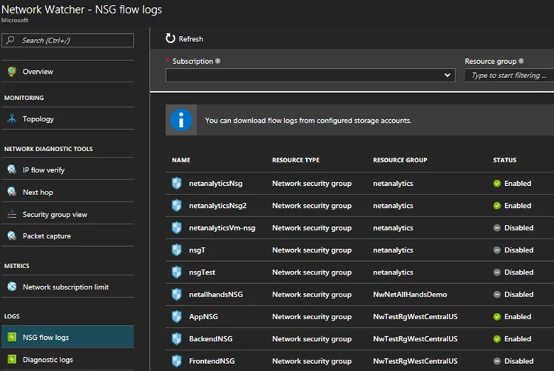Sort by RESOURCE TYPE column header
The image size is (554, 371).
295,160
